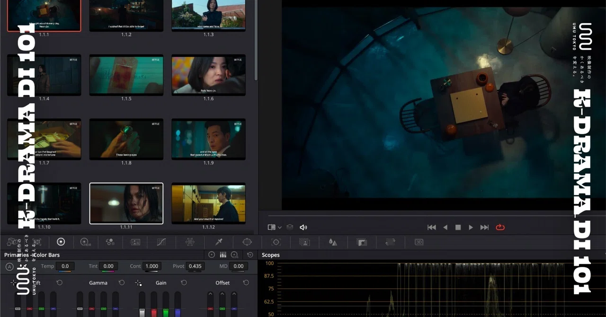Select still thumbnail 1.1.2
This screenshot has height=317, width=606.
pos(126,16)
